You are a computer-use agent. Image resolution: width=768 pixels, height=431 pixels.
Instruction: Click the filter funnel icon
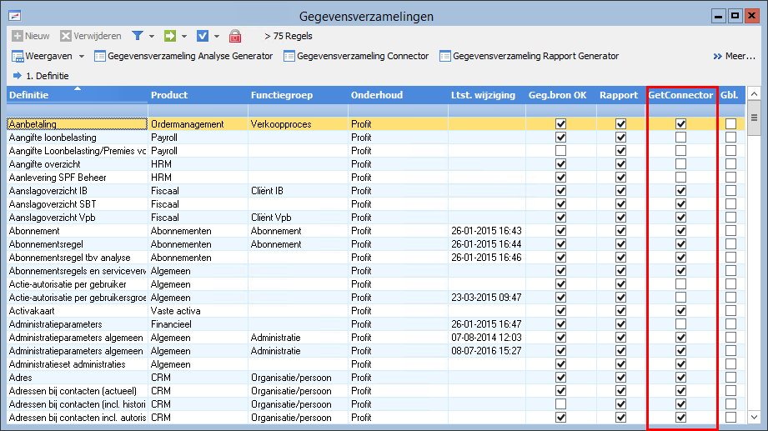(138, 36)
